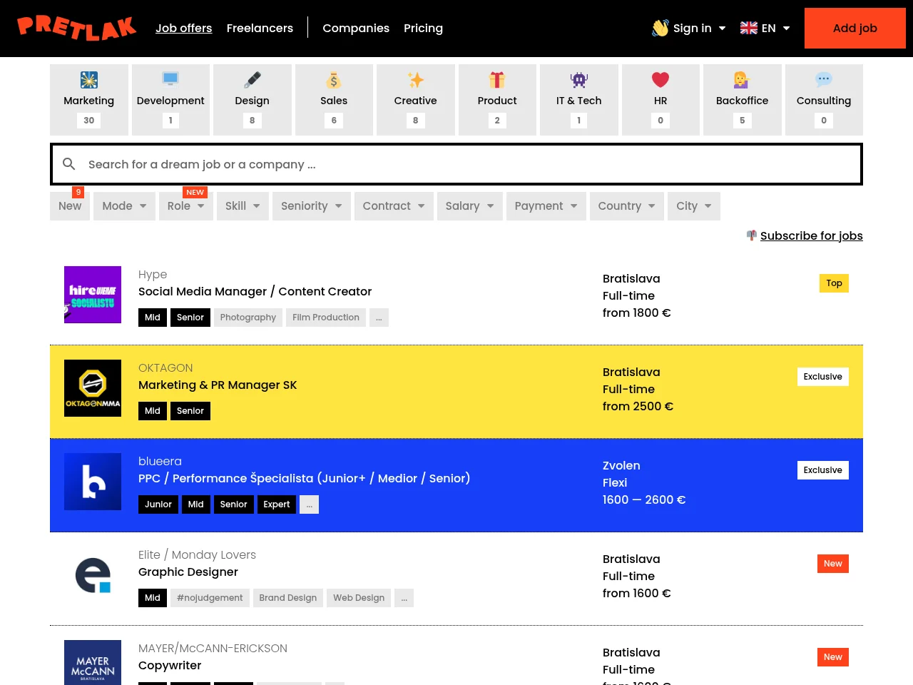Open the HR category tile
The image size is (913, 685).
click(x=660, y=100)
